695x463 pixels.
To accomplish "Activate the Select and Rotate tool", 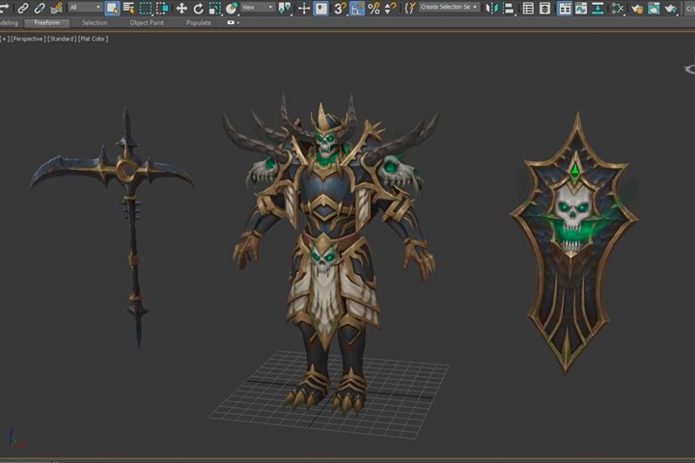I will click(x=198, y=8).
